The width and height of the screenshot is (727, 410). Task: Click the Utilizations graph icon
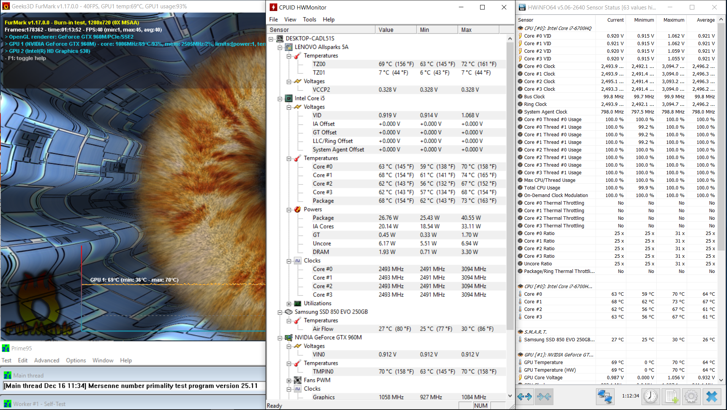point(298,303)
